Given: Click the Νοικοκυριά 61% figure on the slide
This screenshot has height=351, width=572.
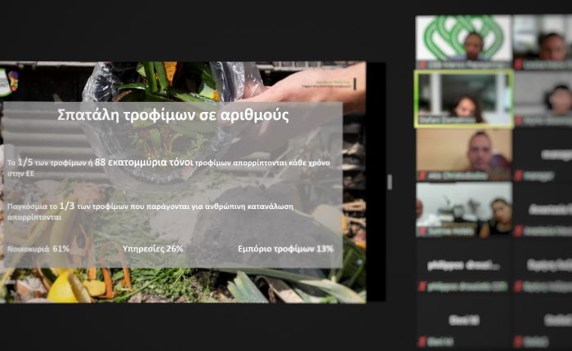Looking at the screenshot, I should point(38,249).
